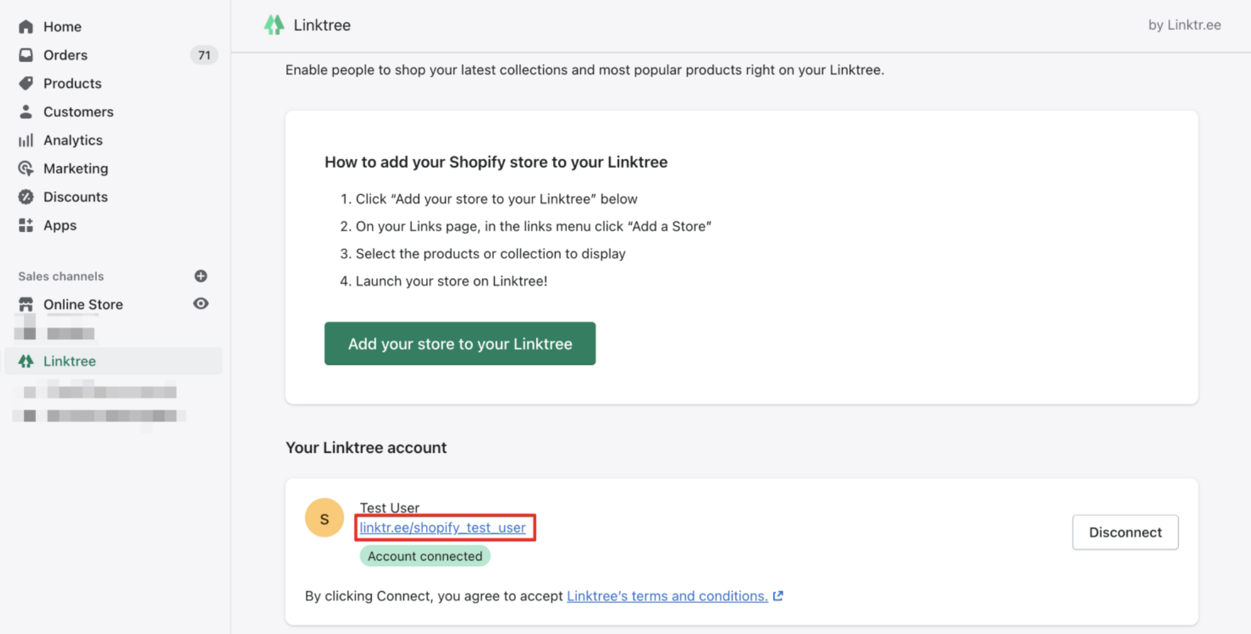
Task: Click the Discounts icon
Action: click(x=26, y=196)
